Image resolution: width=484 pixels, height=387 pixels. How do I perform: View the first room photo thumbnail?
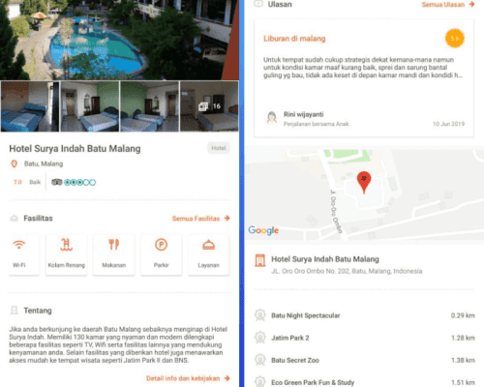30,106
